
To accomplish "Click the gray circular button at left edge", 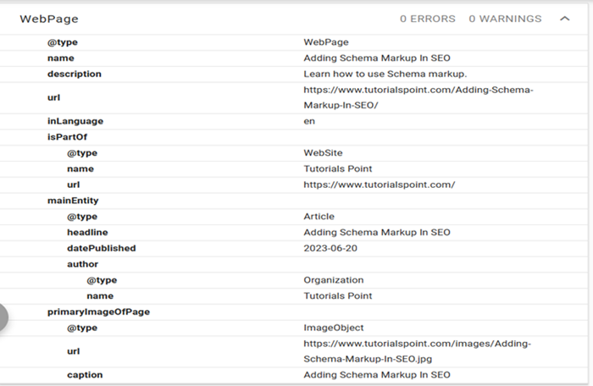I will (x=3, y=317).
